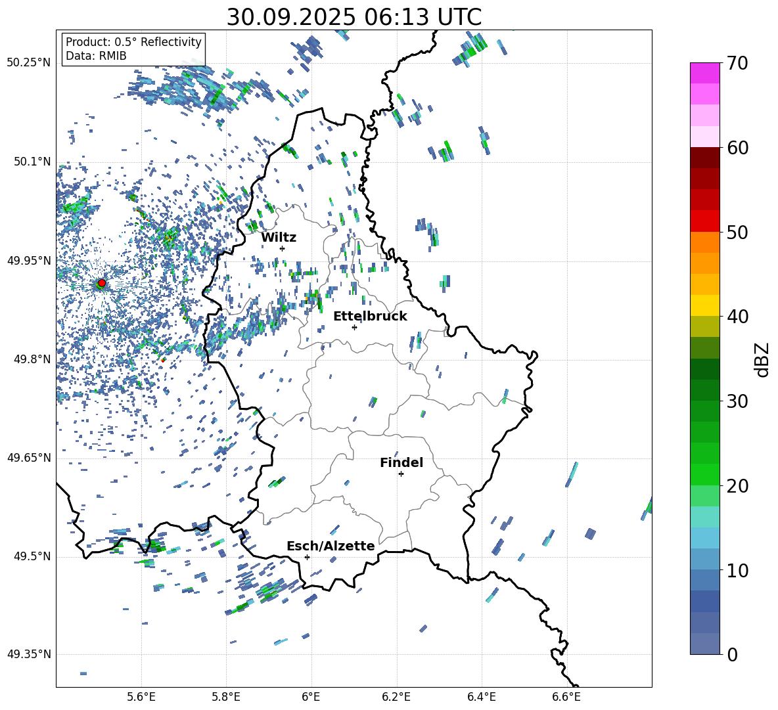Click the dBZ colorbar axis label
This screenshot has width=778, height=710.
pos(763,359)
